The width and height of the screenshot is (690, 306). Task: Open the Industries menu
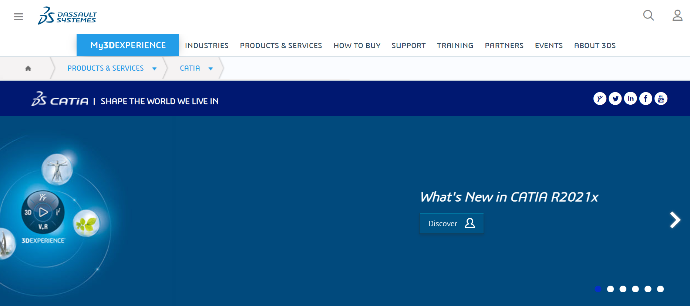[x=207, y=46]
